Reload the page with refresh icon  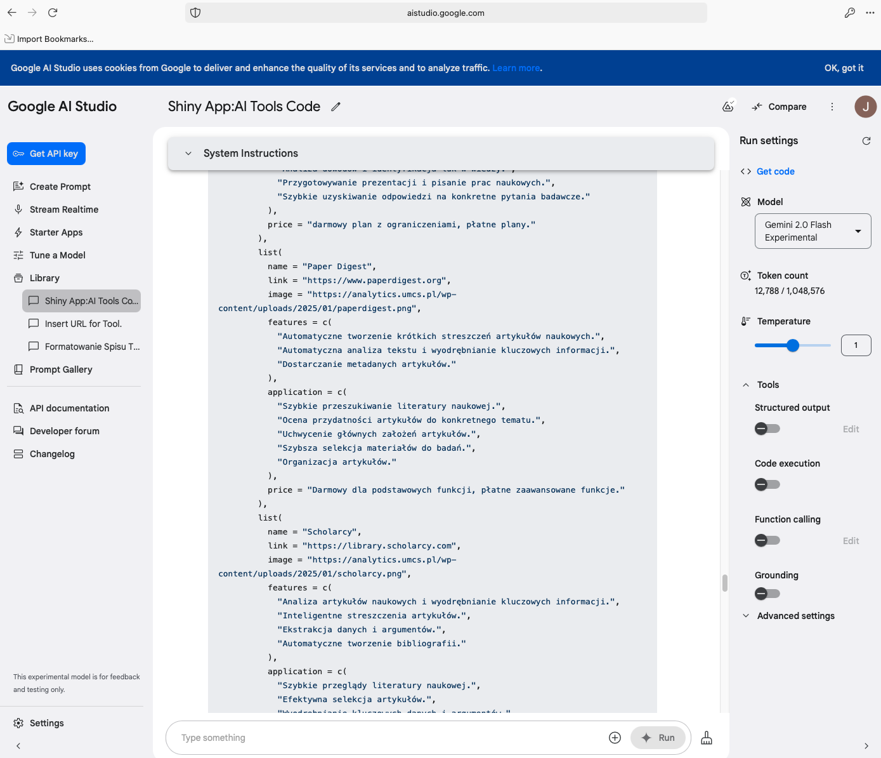(53, 13)
